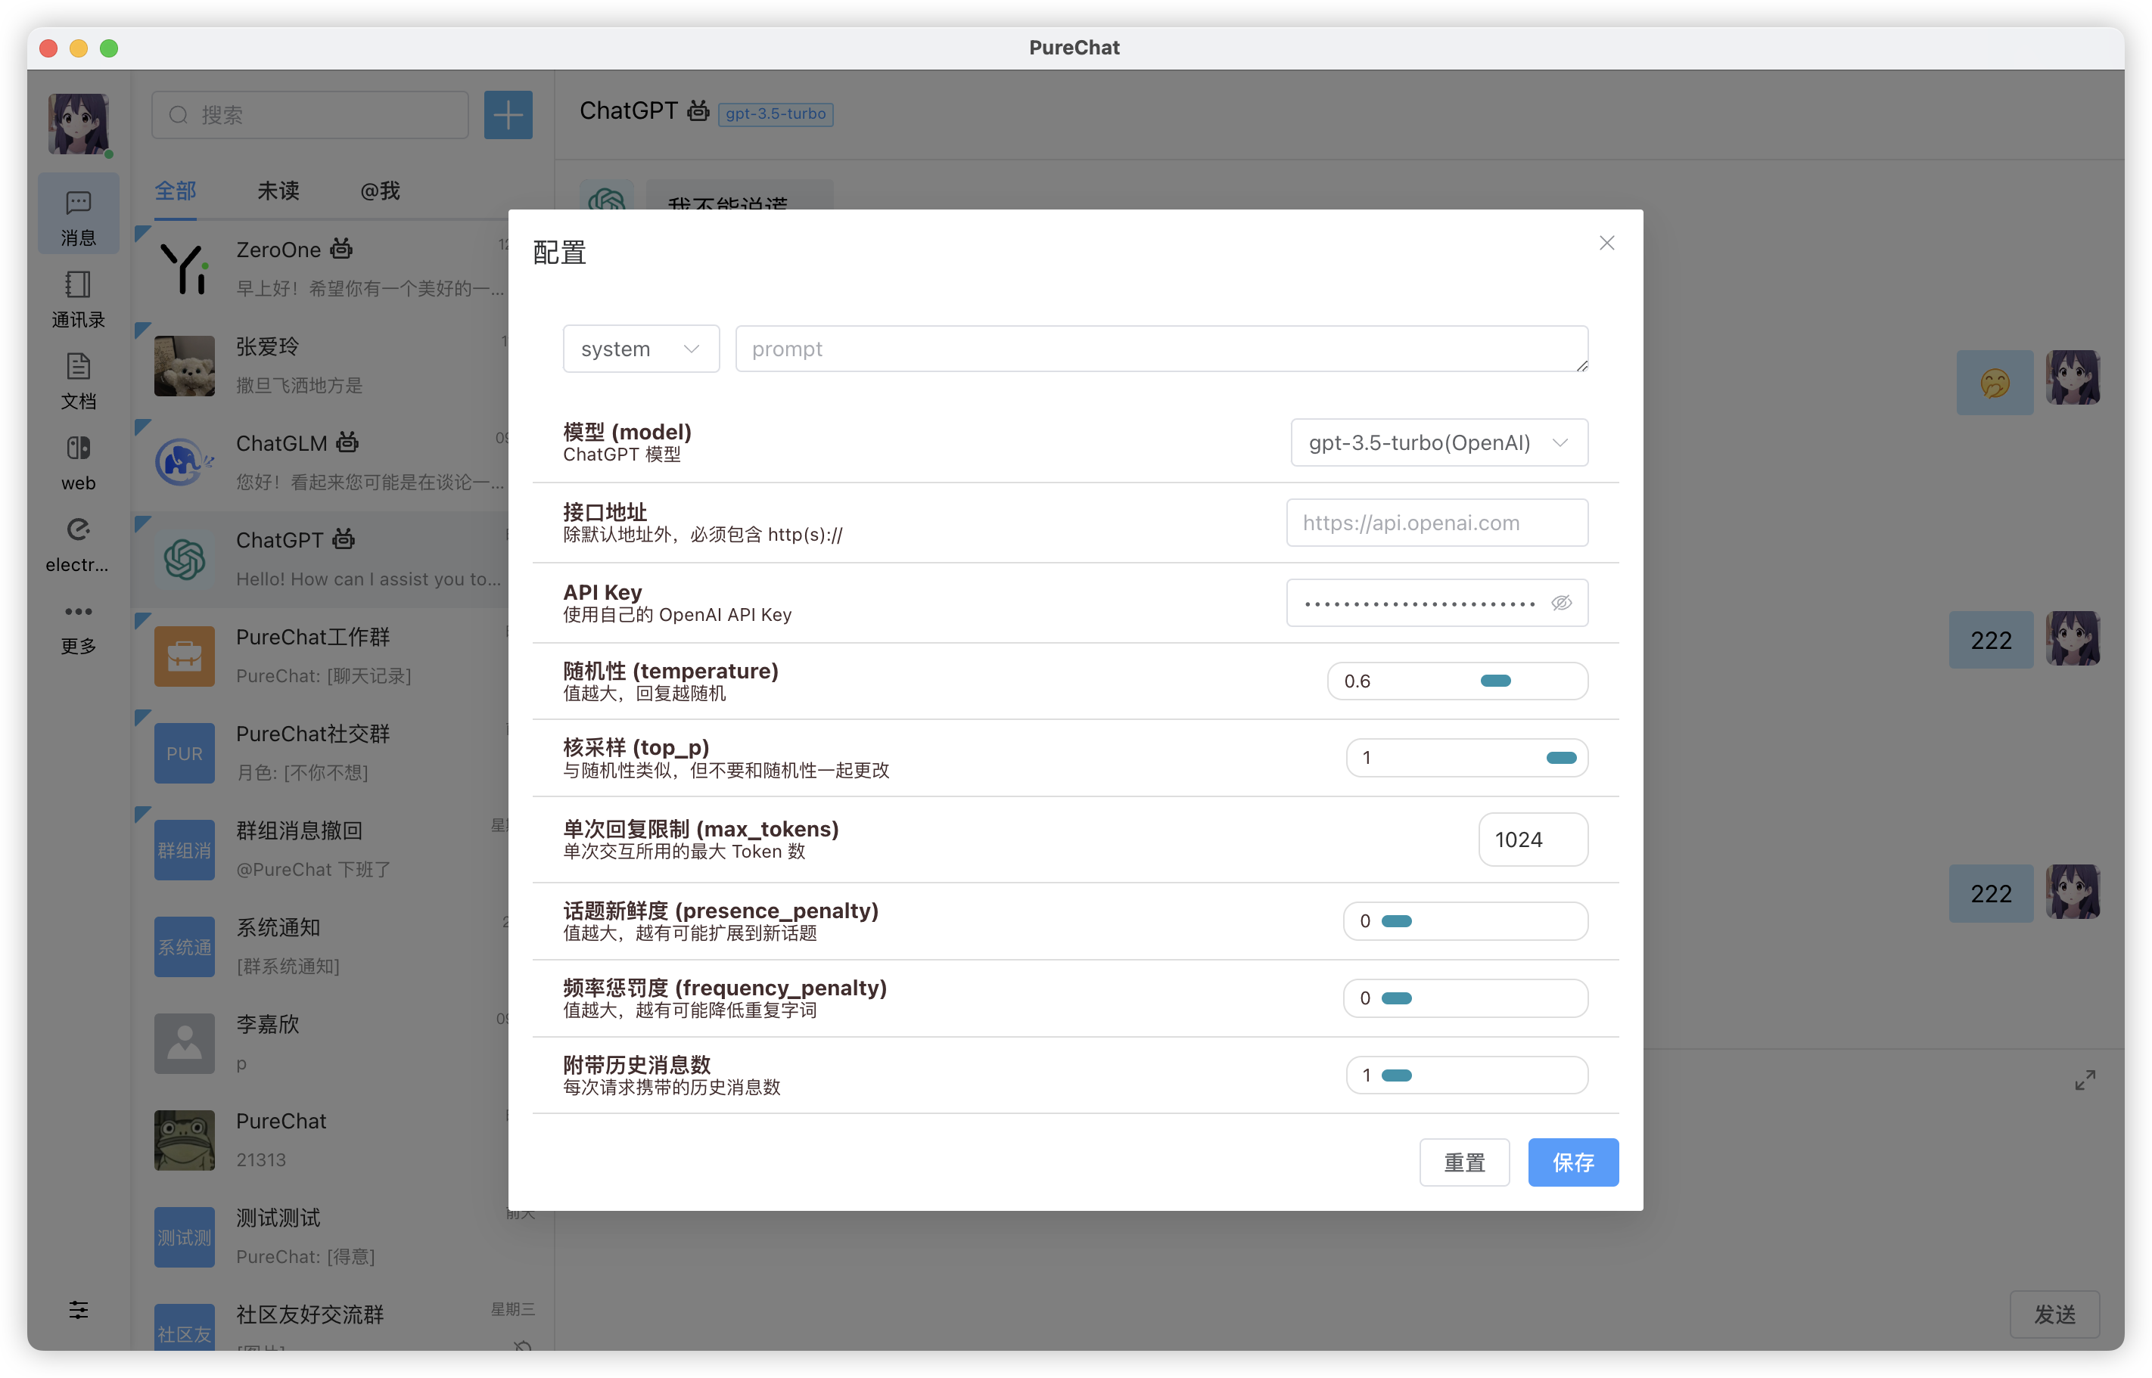Screen dimensions: 2152x1378
Task: Switch to the @我 tab
Action: click(381, 191)
